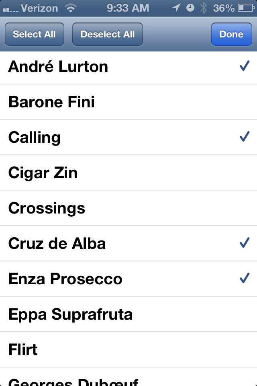
Task: Tap the alarm clock status icon
Action: [190, 8]
